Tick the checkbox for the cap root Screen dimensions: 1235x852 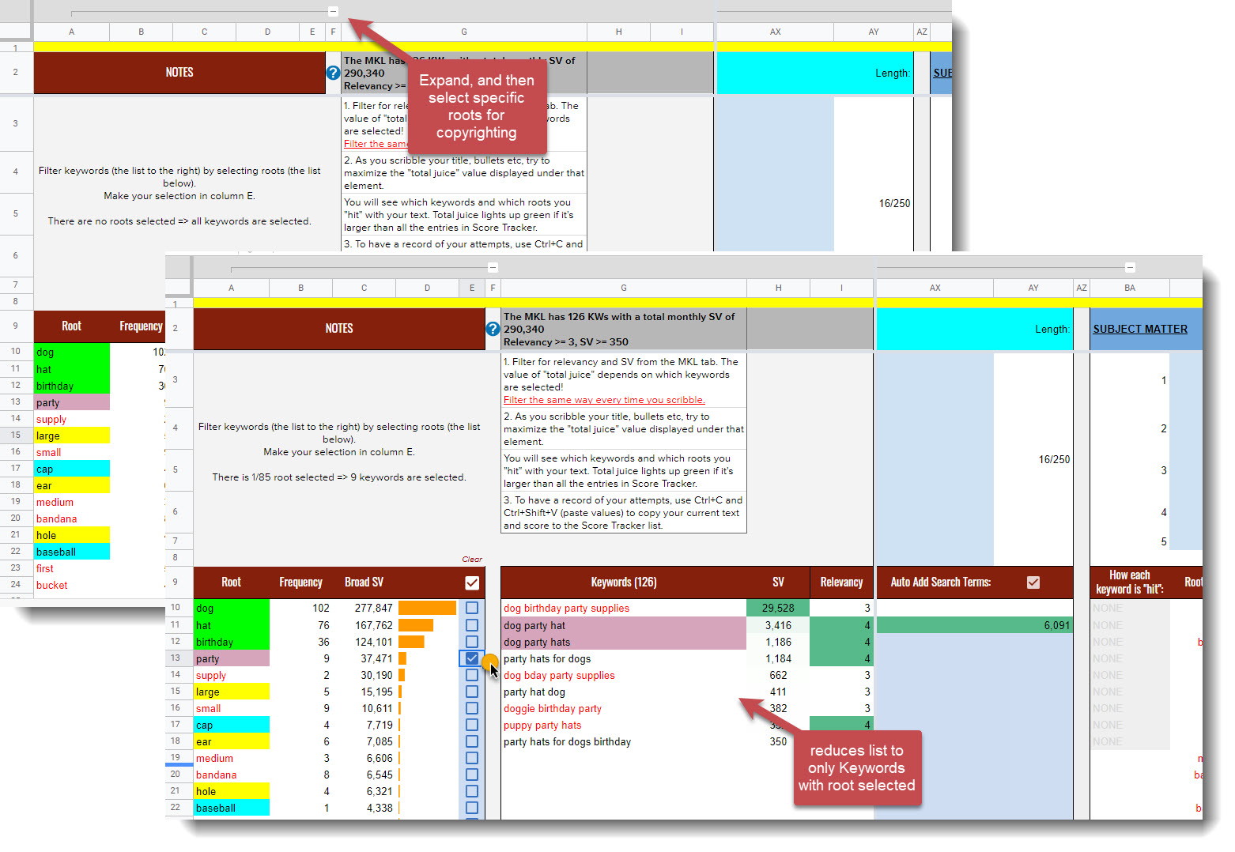(x=472, y=725)
